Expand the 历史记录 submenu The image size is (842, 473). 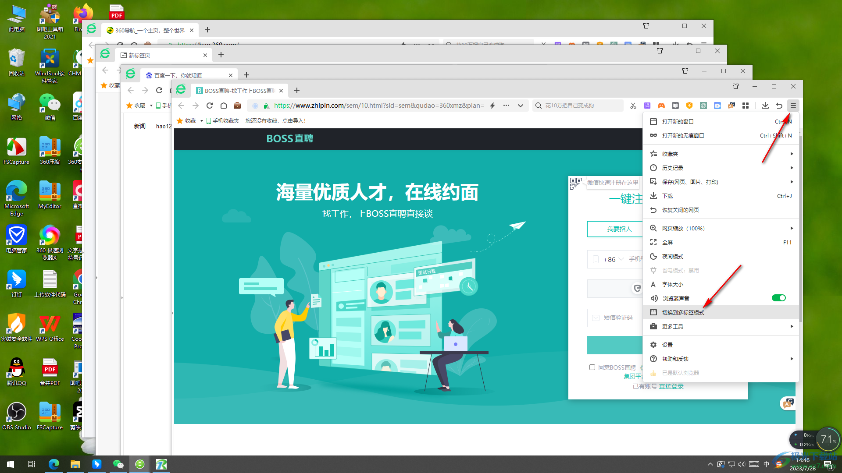pos(721,168)
